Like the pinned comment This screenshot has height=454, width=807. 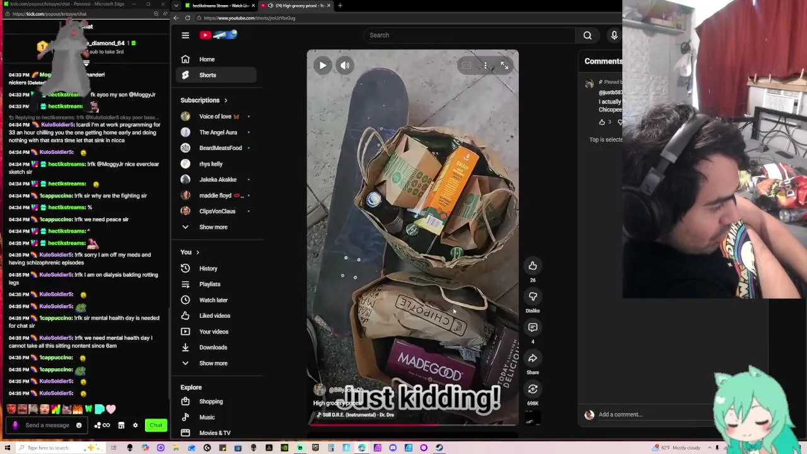point(601,122)
